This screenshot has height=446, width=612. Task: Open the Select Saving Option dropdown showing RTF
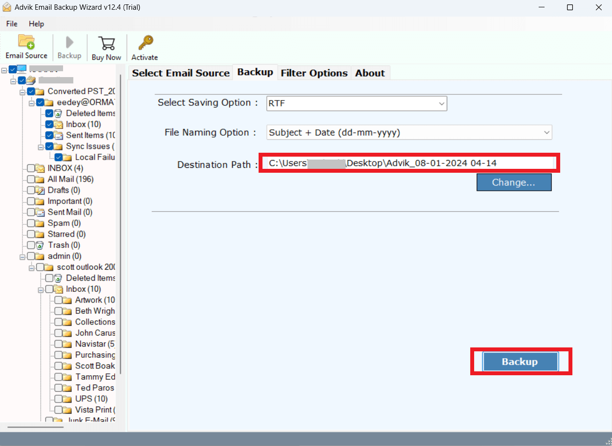356,103
